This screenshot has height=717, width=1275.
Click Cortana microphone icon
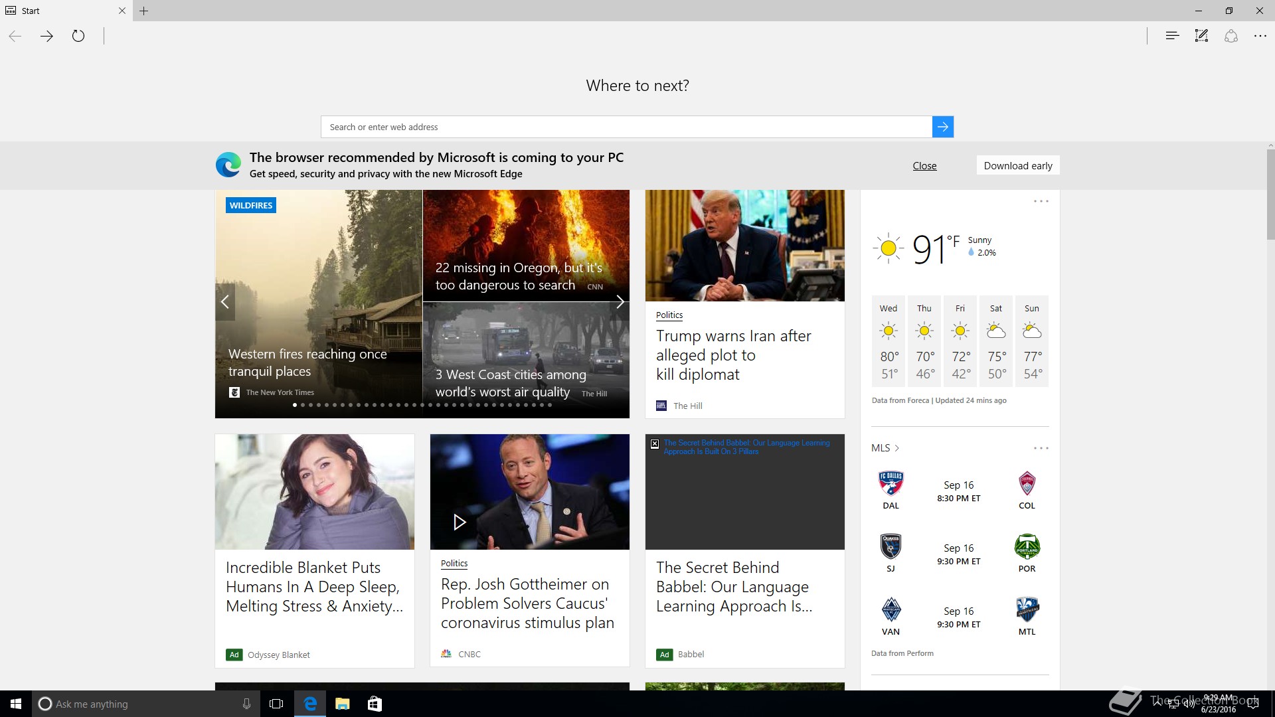(x=246, y=704)
